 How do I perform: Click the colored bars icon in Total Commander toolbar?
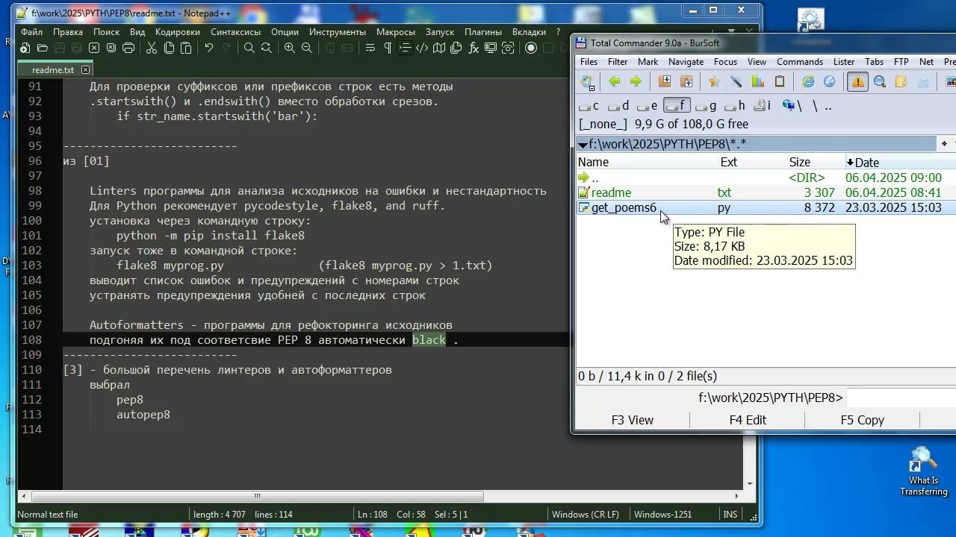click(758, 82)
